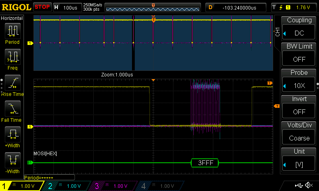This screenshot has height=191, width=319.
Task: Click the muted speaker sound icon
Action: coord(309,185)
